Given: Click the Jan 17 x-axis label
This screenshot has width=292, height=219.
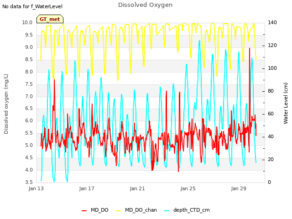Looking at the screenshot, I should tap(87, 188).
